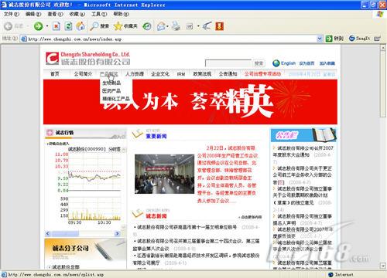Open the 收藏 menu

[x=77, y=14]
